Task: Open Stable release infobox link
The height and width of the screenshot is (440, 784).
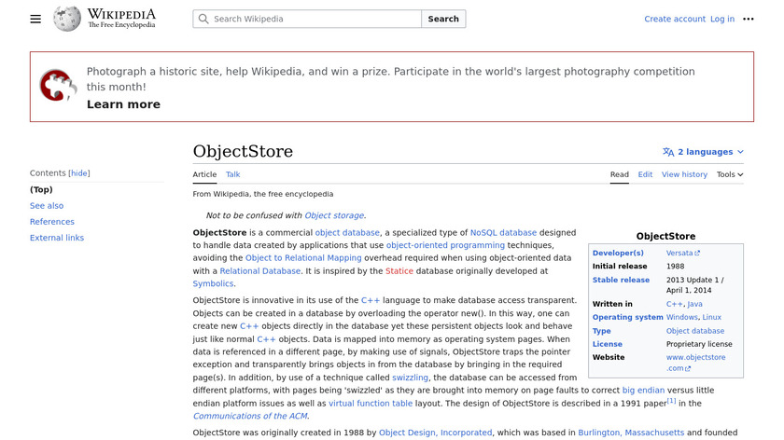Action: (621, 281)
